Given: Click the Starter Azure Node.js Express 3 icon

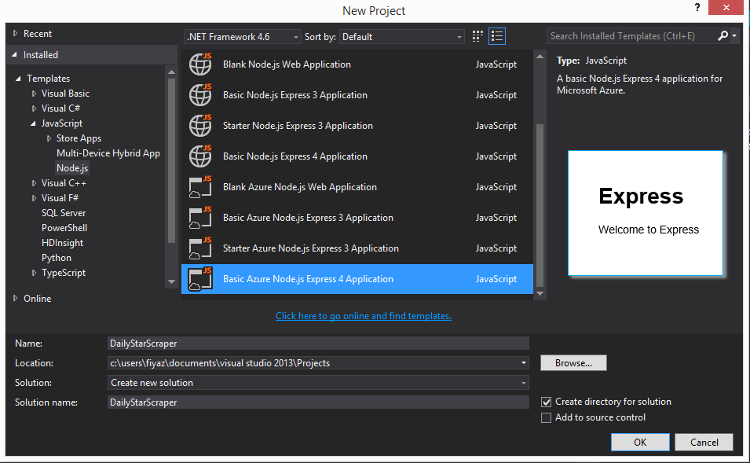Looking at the screenshot, I should (x=200, y=248).
